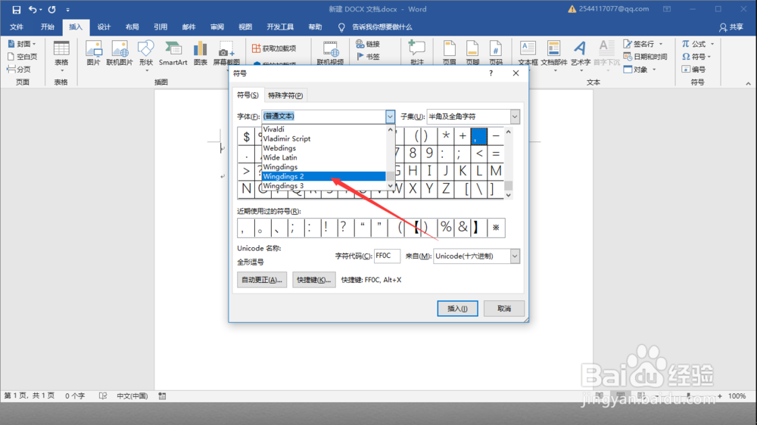Open the footer options
The height and width of the screenshot is (425, 757).
click(x=472, y=53)
